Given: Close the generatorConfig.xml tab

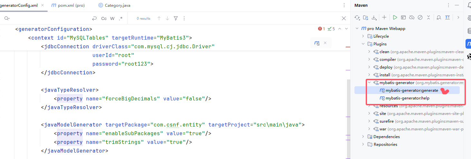Looking at the screenshot, I should [x=42, y=5].
